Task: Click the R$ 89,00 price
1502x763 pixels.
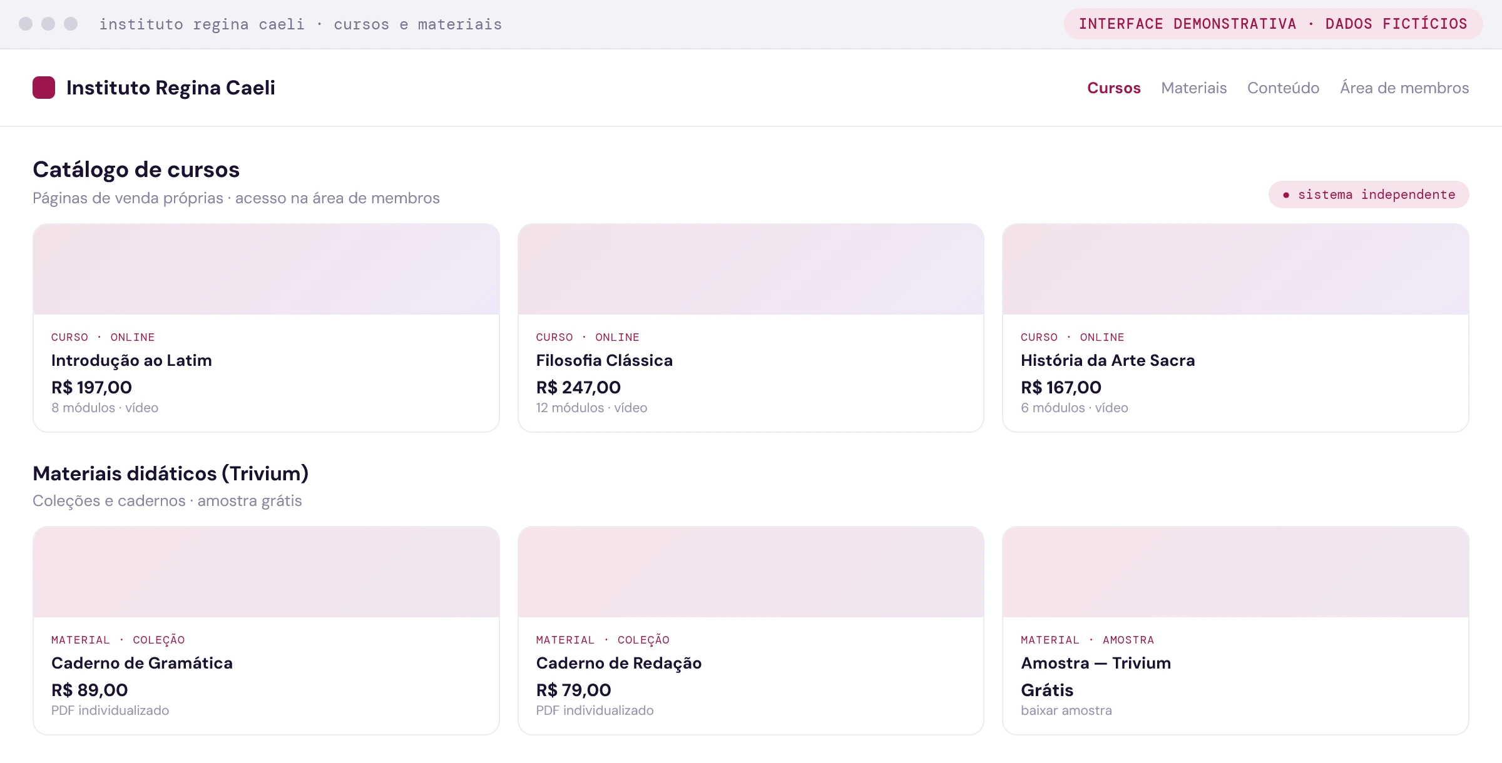Action: coord(89,690)
